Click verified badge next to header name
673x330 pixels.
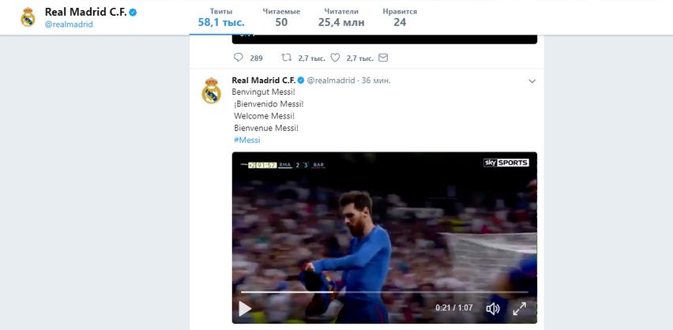click(x=133, y=13)
